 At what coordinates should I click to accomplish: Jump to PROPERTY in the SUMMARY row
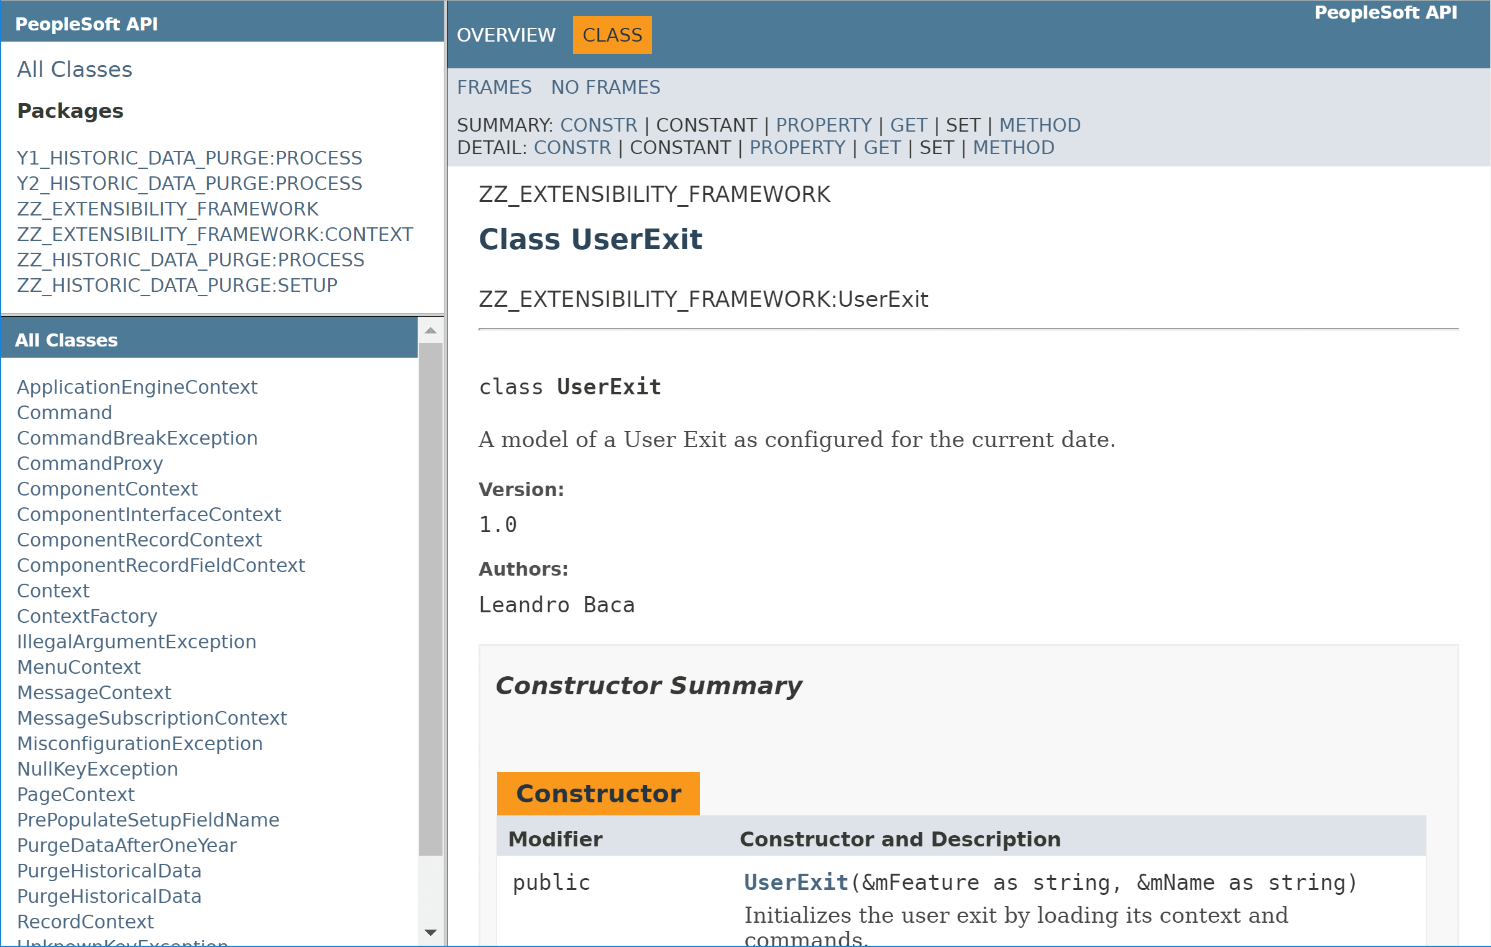(x=823, y=125)
